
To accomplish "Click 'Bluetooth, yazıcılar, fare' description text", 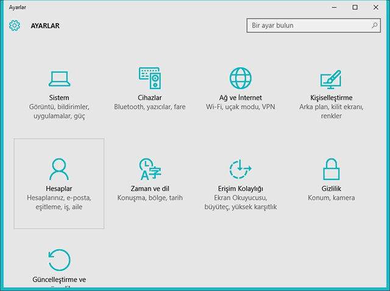I will point(150,107).
